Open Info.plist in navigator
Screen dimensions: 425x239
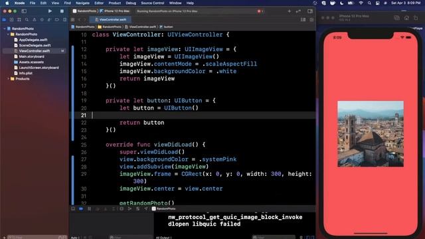click(x=25, y=73)
